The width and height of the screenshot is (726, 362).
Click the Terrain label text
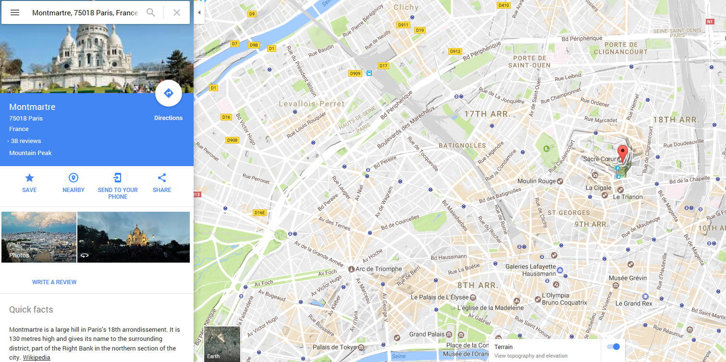(504, 347)
